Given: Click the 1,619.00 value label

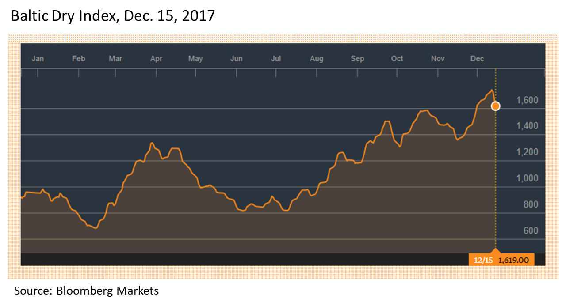Looking at the screenshot, I should (x=513, y=260).
